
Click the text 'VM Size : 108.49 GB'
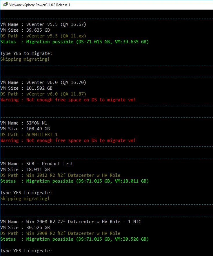[25, 129]
